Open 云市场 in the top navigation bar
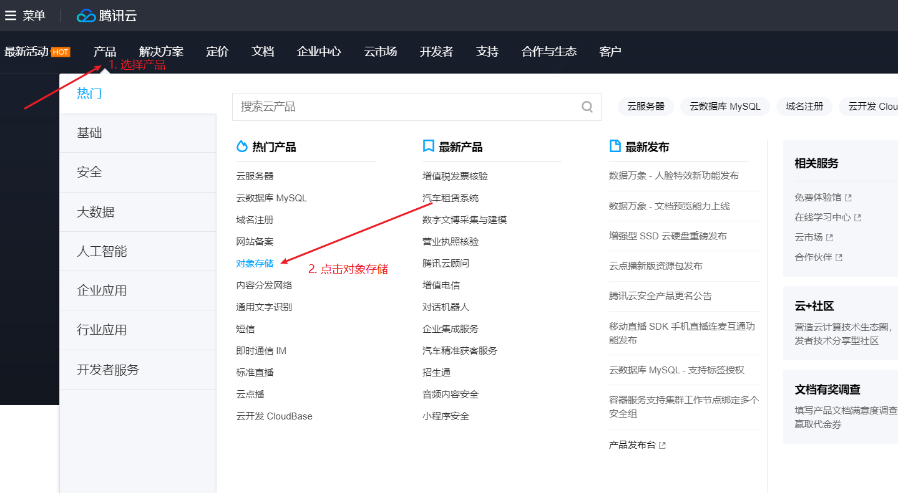Screen dimensions: 898x493 pos(381,52)
